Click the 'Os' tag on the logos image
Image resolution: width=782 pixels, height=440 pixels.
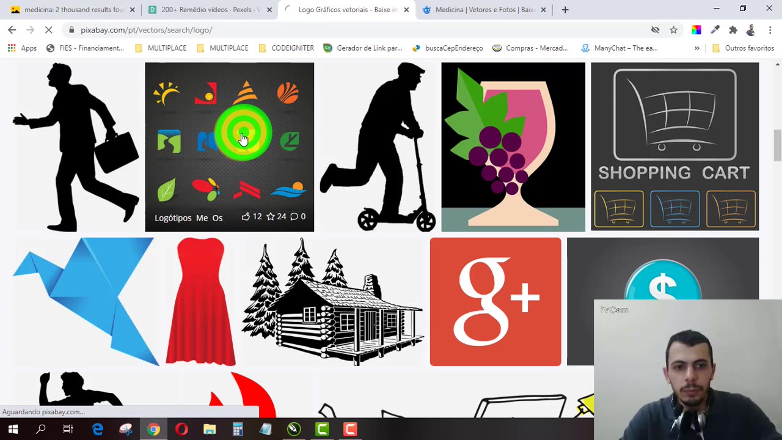point(217,218)
